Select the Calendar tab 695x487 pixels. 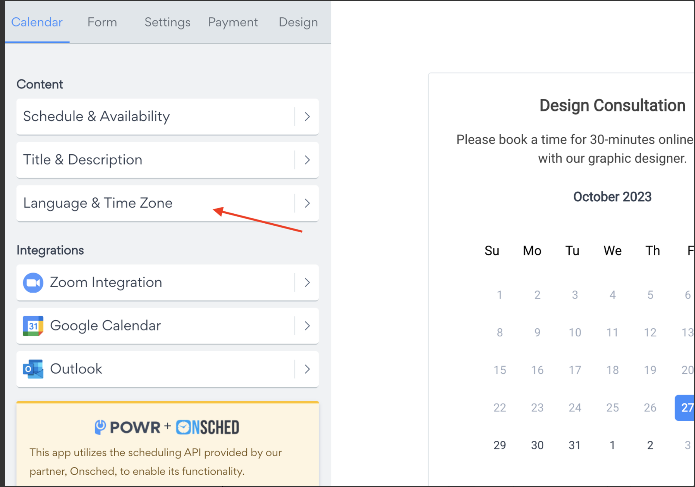[37, 22]
